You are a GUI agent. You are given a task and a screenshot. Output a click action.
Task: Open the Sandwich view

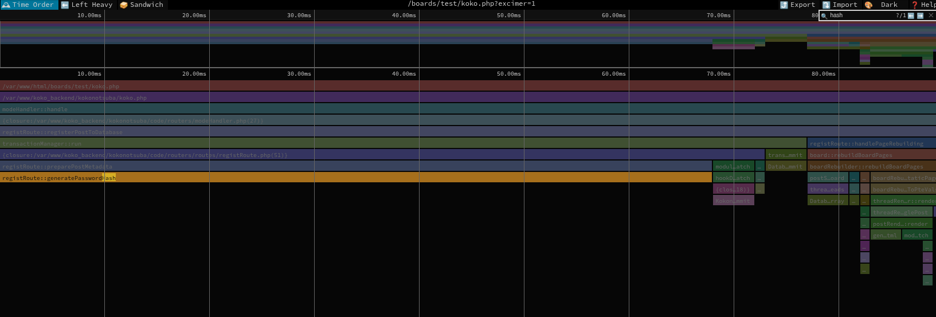tap(141, 5)
